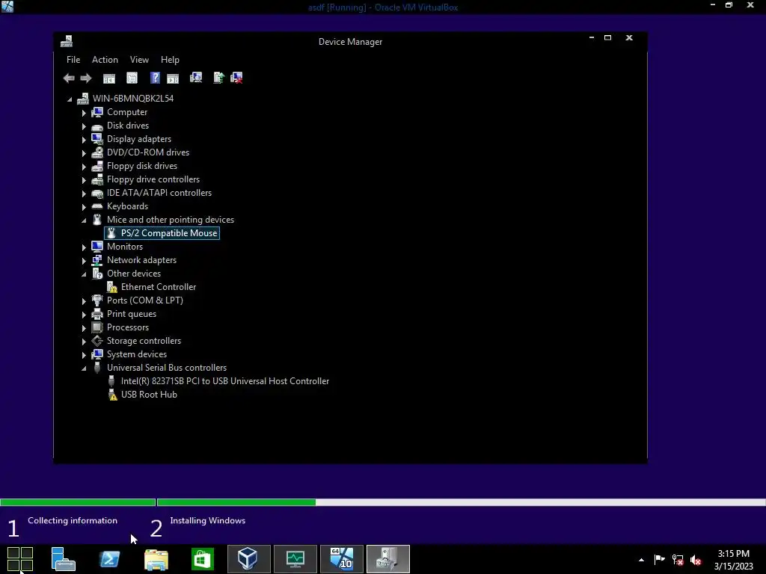Expand the Computer category
Screen dimensions: 766x574
click(84, 113)
